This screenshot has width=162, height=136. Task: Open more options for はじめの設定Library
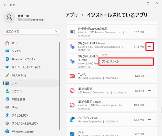point(150,105)
